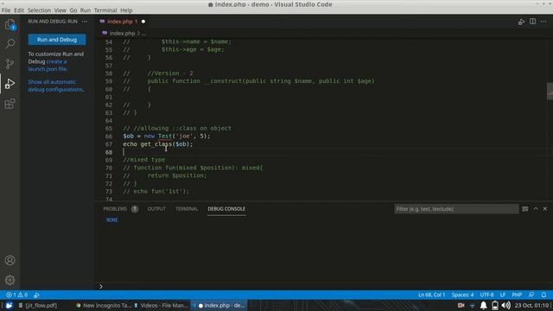
Task: Open the Edit menu
Action: 19,10
